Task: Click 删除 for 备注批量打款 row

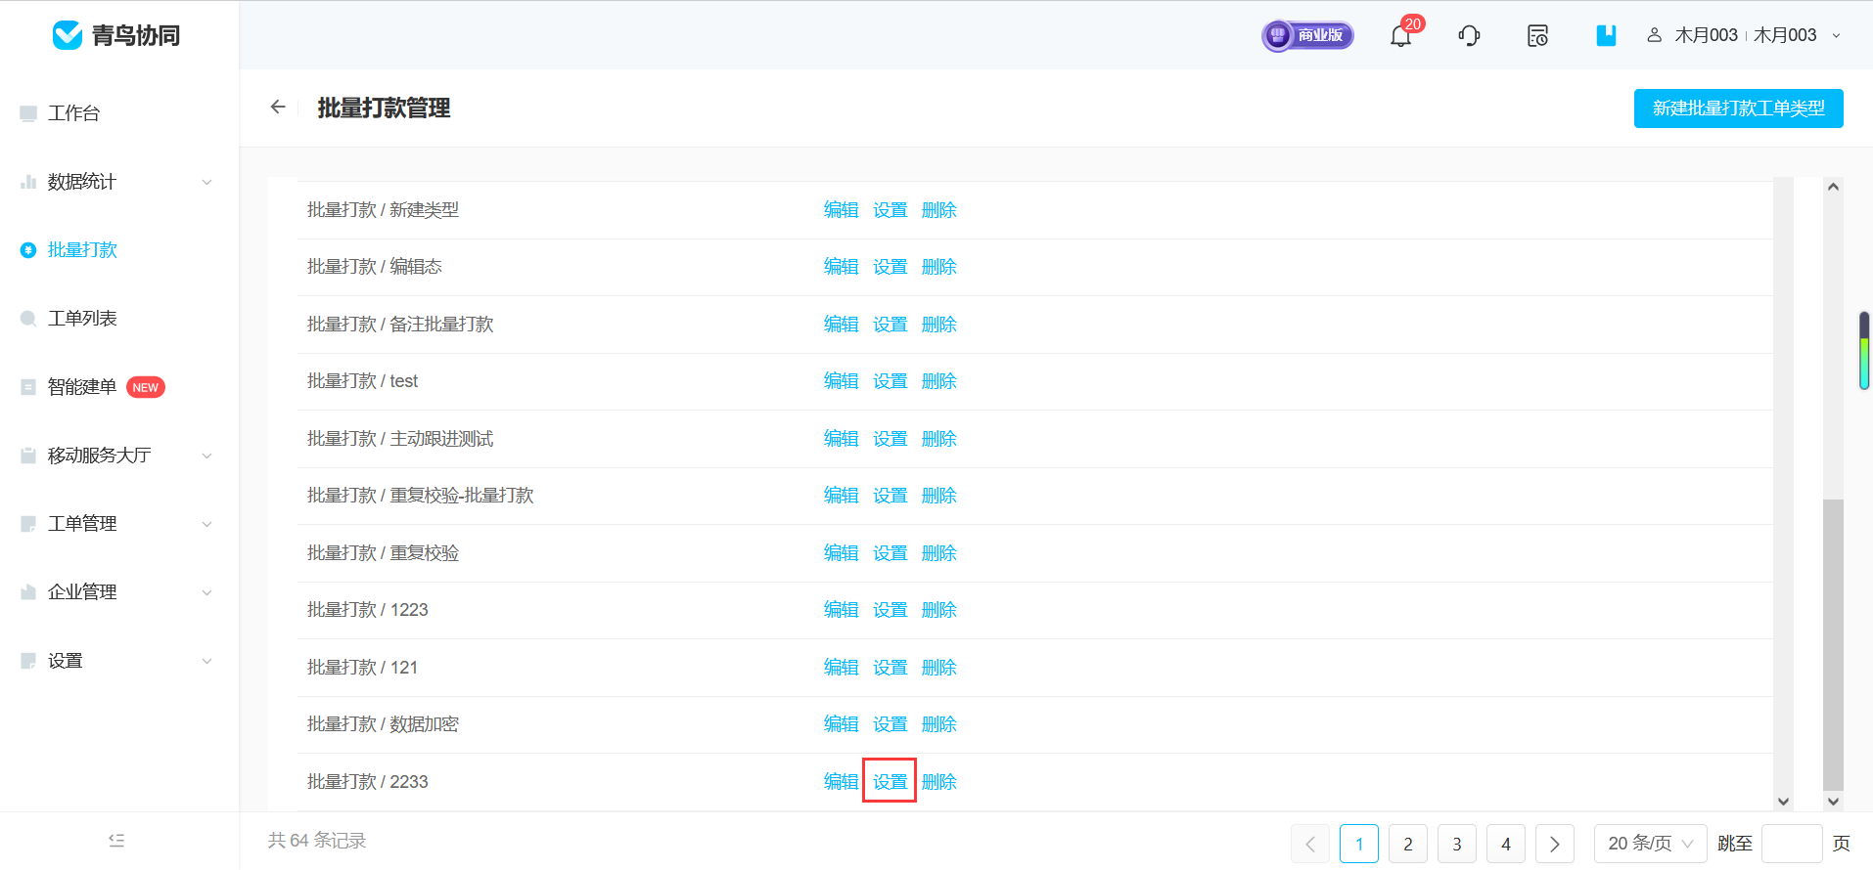Action: 938,325
